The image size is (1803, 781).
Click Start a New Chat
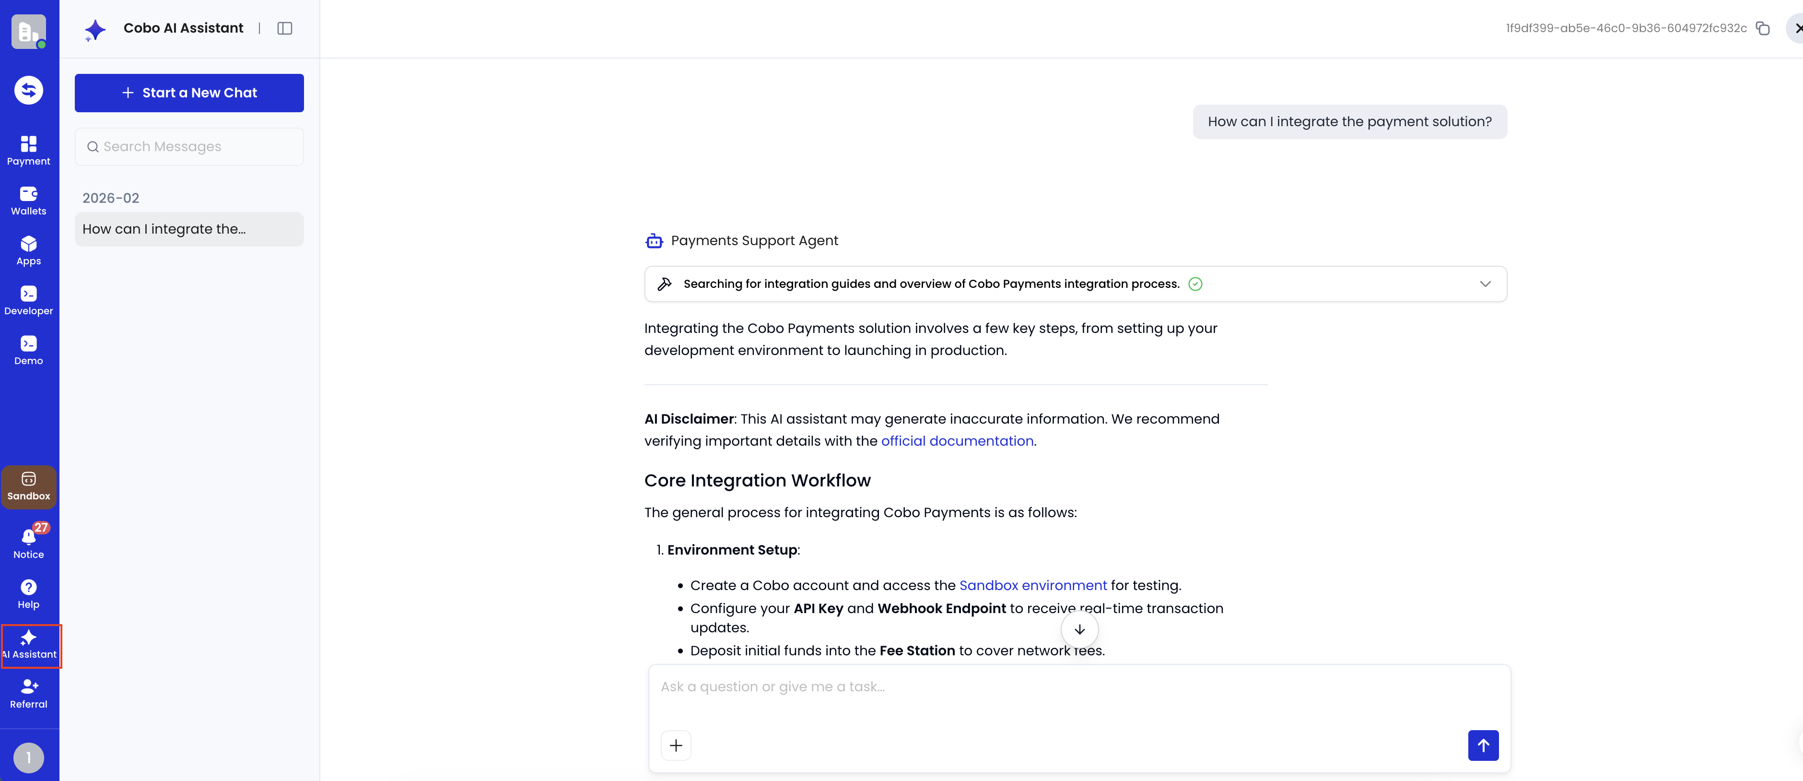188,93
